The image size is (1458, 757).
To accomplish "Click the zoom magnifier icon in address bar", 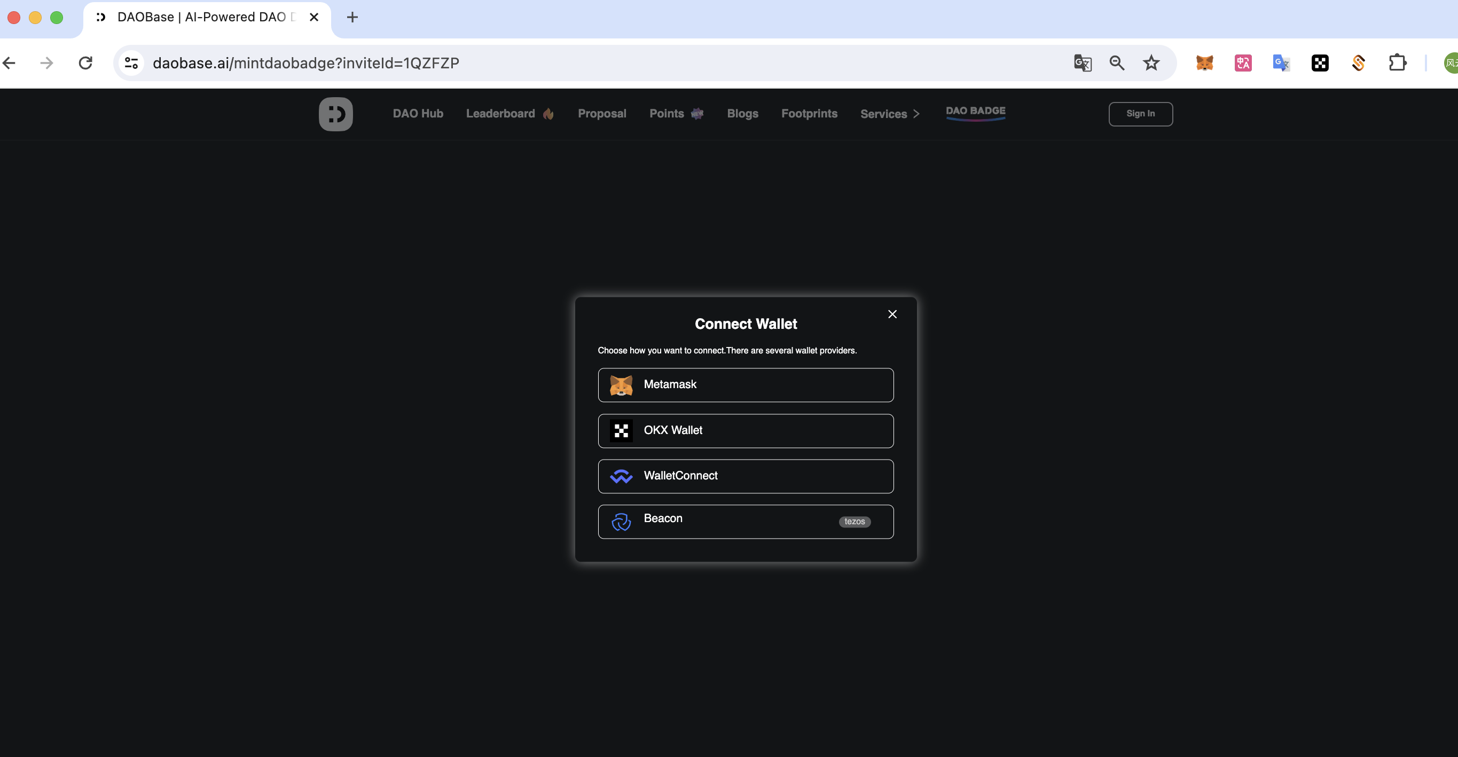I will (1117, 63).
